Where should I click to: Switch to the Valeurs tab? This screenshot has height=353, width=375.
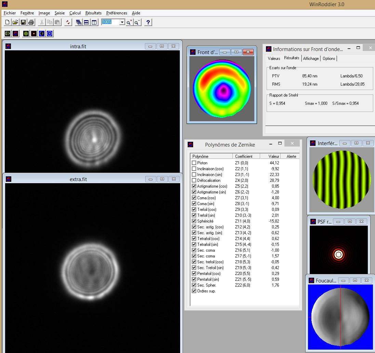click(x=274, y=59)
